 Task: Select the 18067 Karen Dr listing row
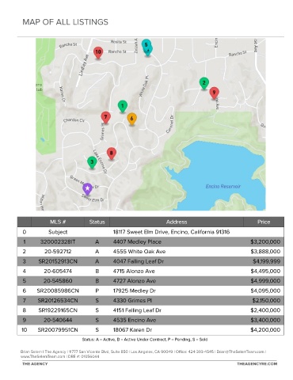pyautogui.click(x=150, y=330)
